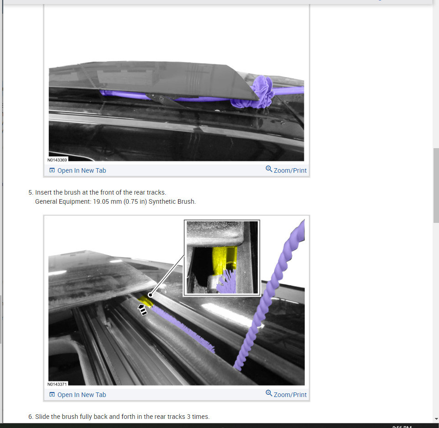The height and width of the screenshot is (428, 439).
Task: Open image N0143369 in new tab
Action: pos(78,170)
